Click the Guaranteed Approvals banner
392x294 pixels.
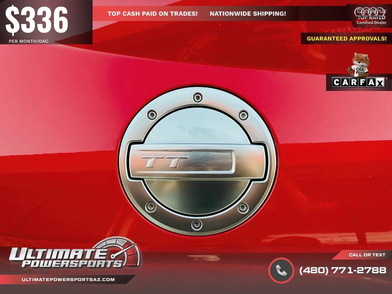point(346,39)
